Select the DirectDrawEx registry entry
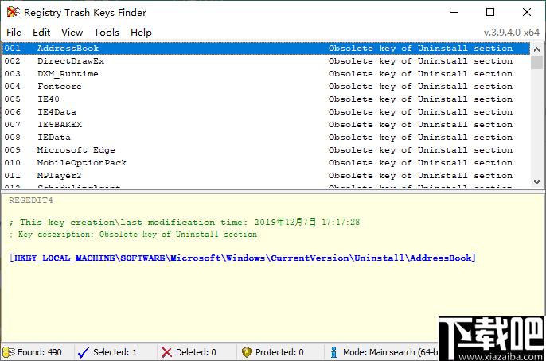Image resolution: width=546 pixels, height=361 pixels. pos(70,61)
